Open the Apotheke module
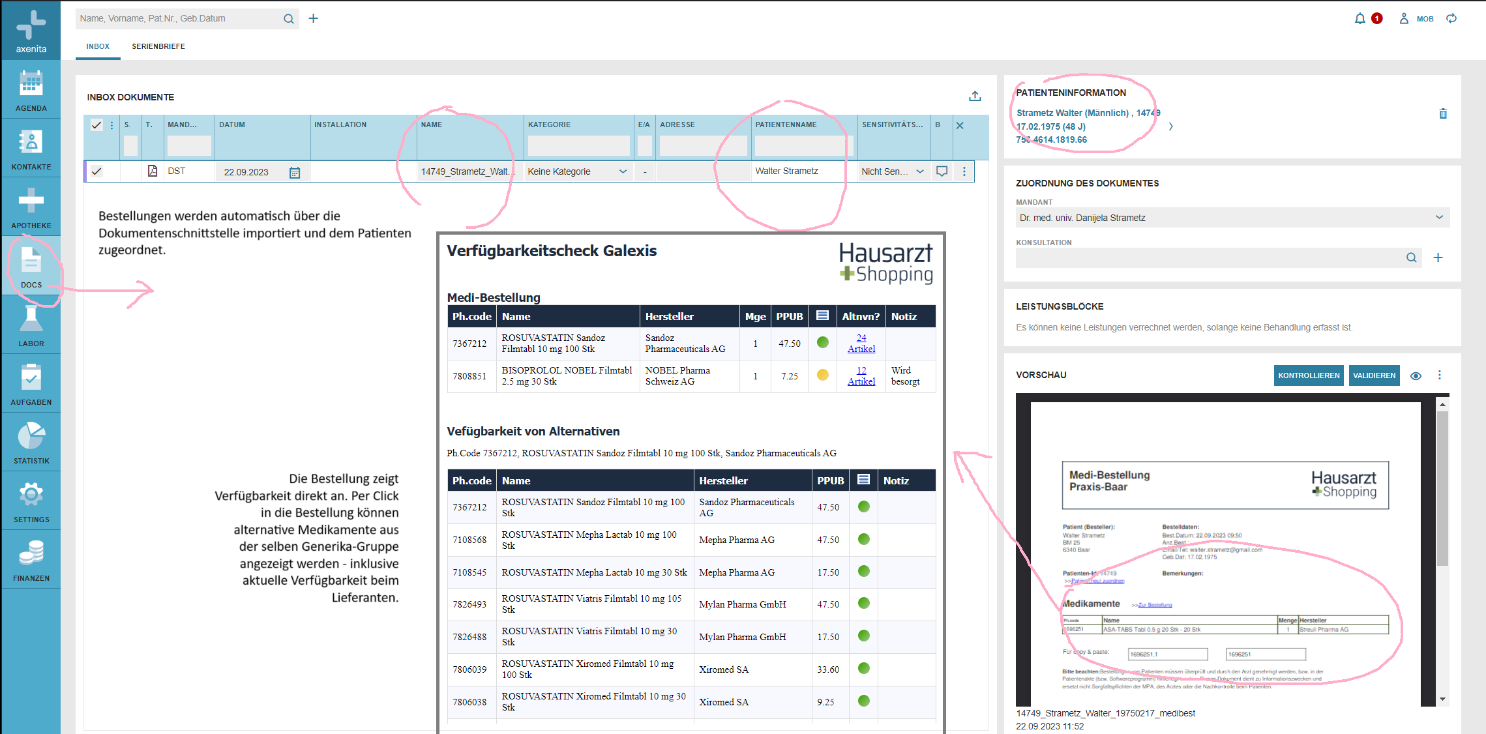This screenshot has width=1486, height=734. point(31,208)
